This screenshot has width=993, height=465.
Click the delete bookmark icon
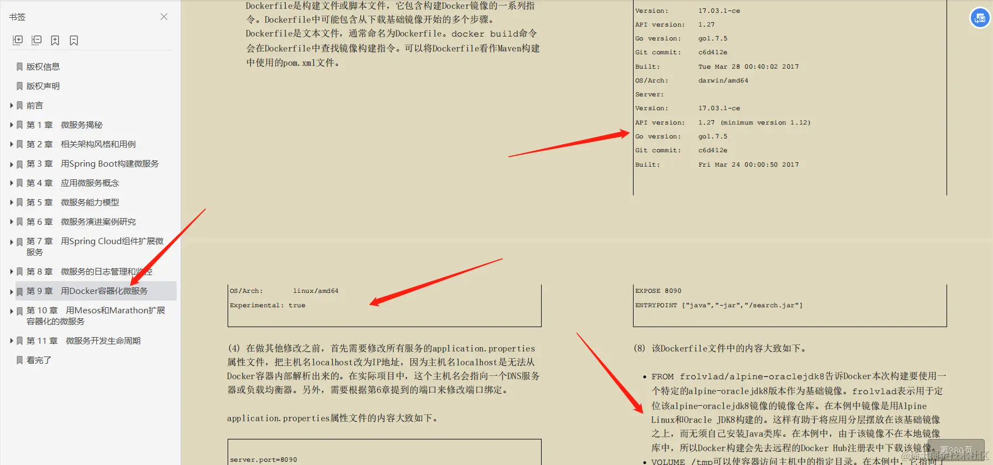pos(74,40)
